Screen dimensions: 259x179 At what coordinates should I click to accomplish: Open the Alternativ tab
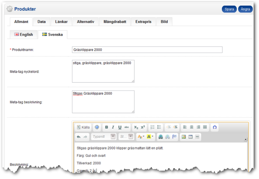86,22
